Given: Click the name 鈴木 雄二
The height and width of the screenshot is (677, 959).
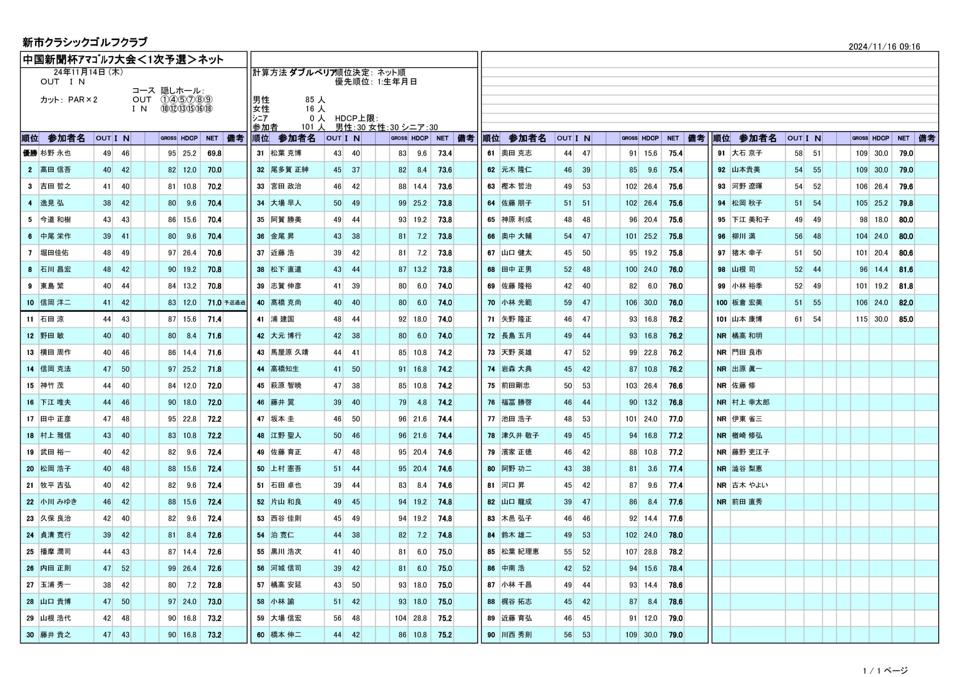Looking at the screenshot, I should tap(517, 535).
